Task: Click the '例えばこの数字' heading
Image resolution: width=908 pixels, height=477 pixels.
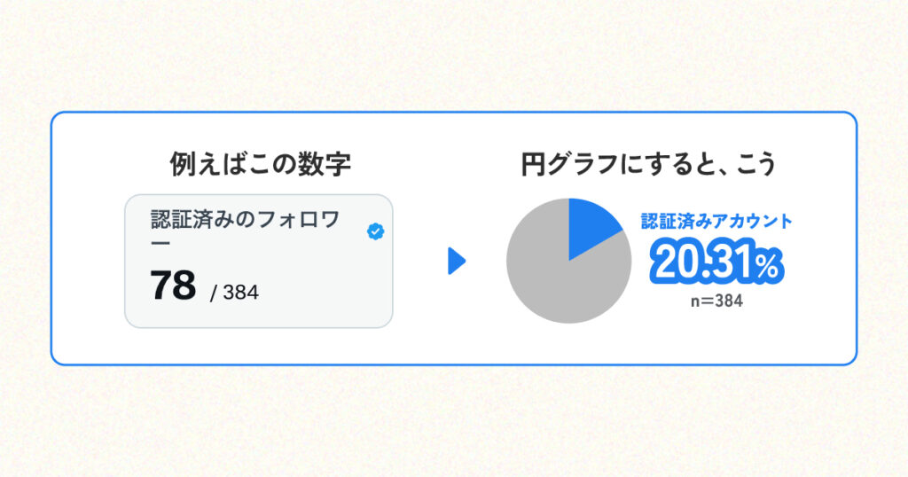Action: coord(260,164)
